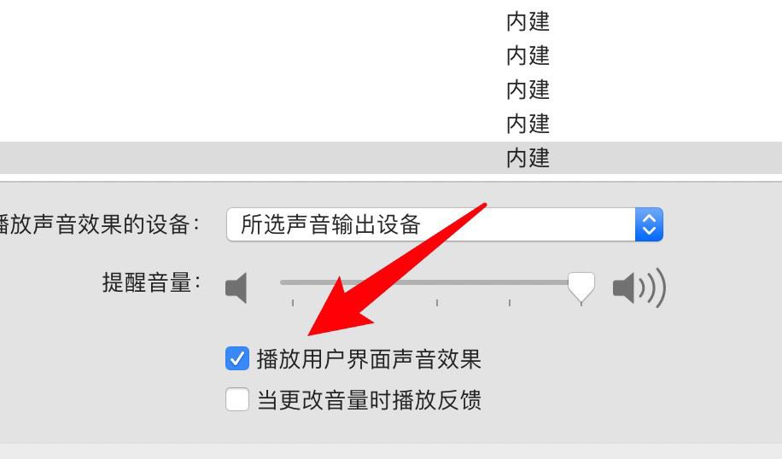Click the third tick mark under the volume slider
Viewport: 782px width, 459px height.
coord(509,303)
